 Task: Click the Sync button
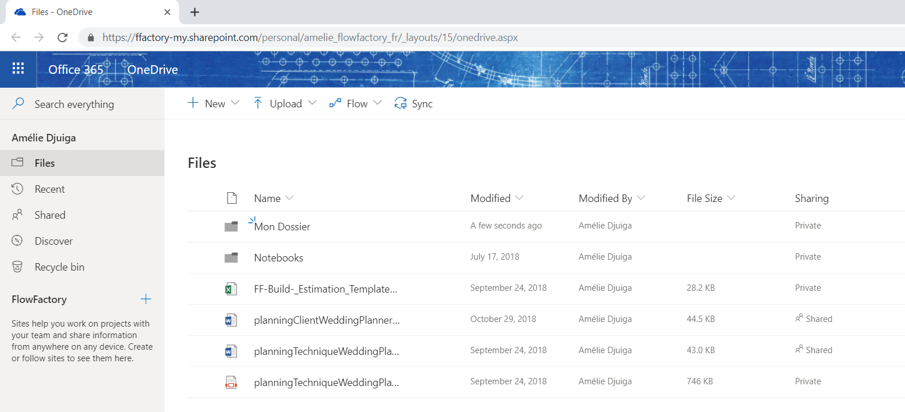coord(413,104)
